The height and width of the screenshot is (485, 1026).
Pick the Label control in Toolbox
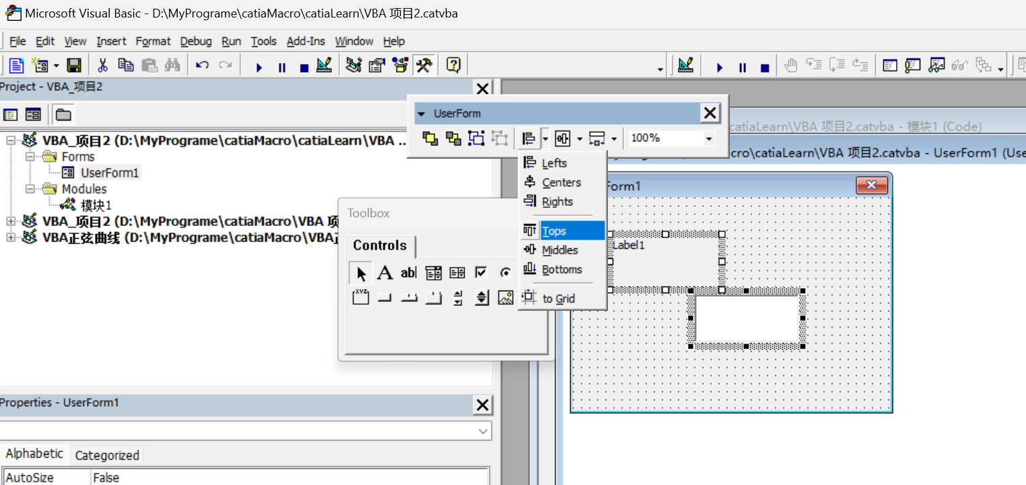click(x=384, y=273)
